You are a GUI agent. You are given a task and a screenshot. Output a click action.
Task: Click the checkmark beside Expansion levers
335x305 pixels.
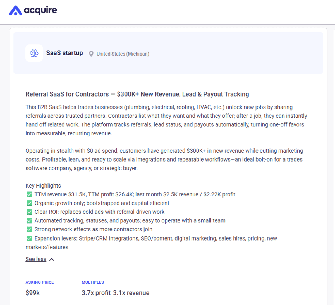coord(29,238)
